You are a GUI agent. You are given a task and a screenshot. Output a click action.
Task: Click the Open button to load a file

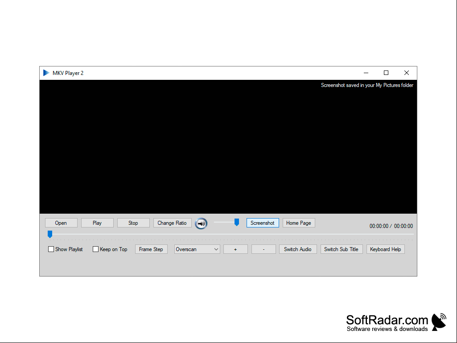(x=61, y=223)
